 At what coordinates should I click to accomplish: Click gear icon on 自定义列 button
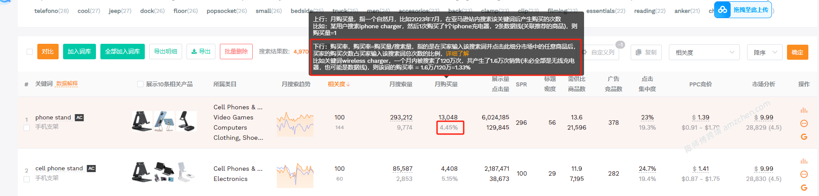[584, 52]
